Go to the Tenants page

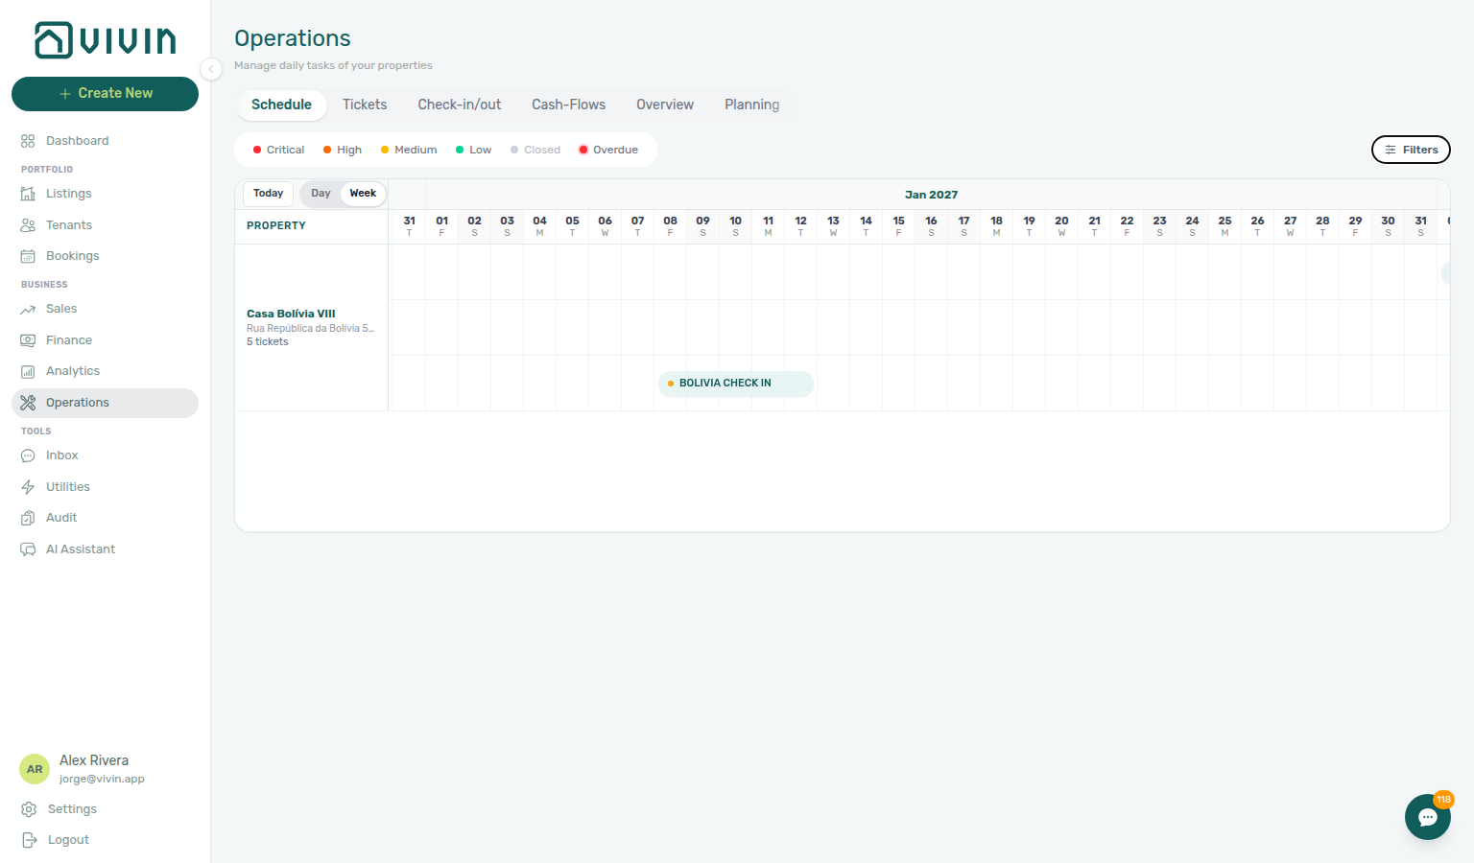pos(69,225)
